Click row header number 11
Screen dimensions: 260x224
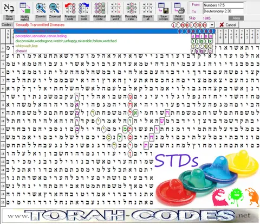tap(3, 129)
